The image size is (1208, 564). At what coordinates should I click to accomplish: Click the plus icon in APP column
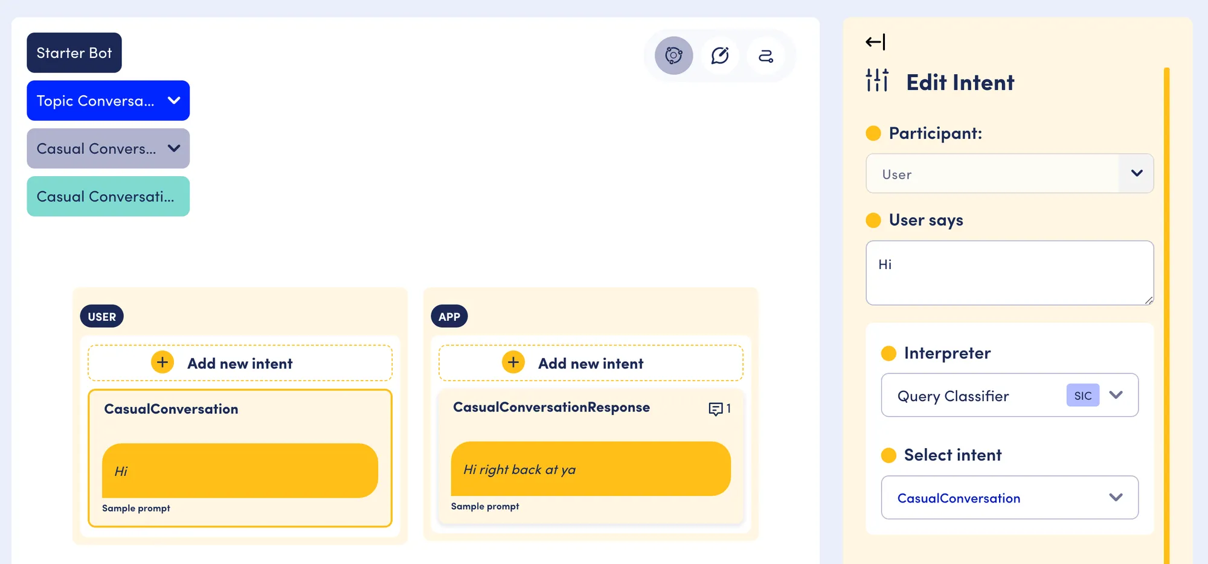[x=513, y=363]
